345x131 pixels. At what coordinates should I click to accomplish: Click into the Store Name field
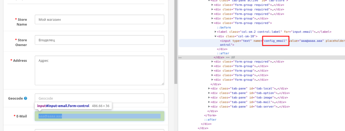[x=99, y=20]
